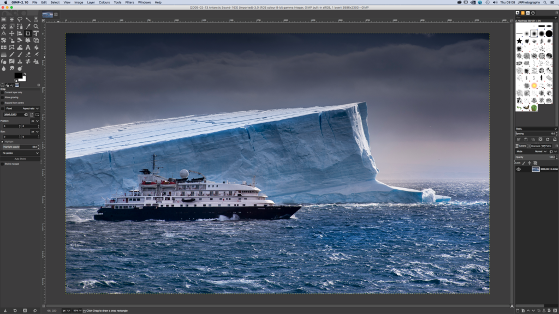The width and height of the screenshot is (559, 314).
Task: Select the Bucket Fill tool
Action: 36,47
